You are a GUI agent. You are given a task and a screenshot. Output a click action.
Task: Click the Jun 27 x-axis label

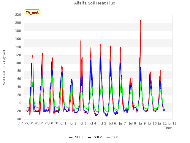tap(23, 123)
